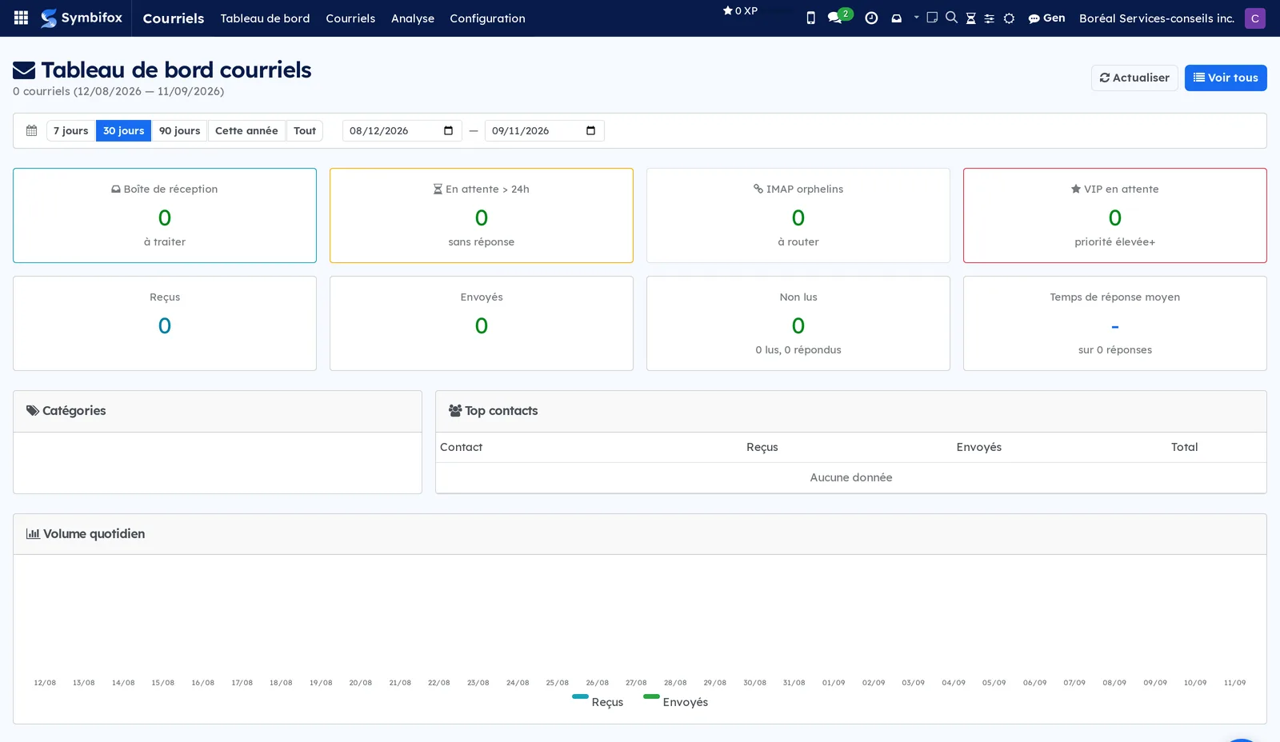Click the Catégories panel header
Screen dimensions: 1280x742
click(x=218, y=411)
